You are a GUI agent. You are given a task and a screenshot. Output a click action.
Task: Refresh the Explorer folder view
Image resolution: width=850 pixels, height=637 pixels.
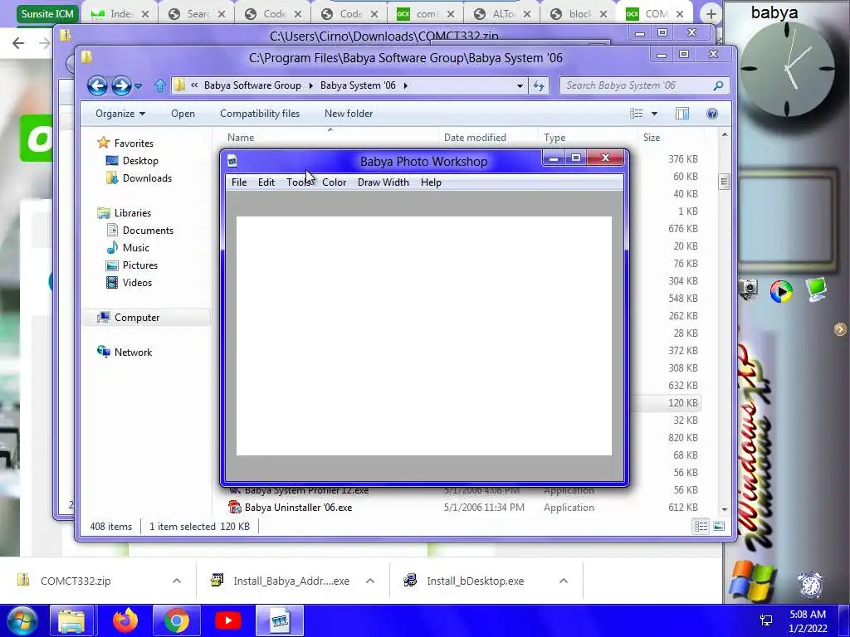click(x=539, y=85)
